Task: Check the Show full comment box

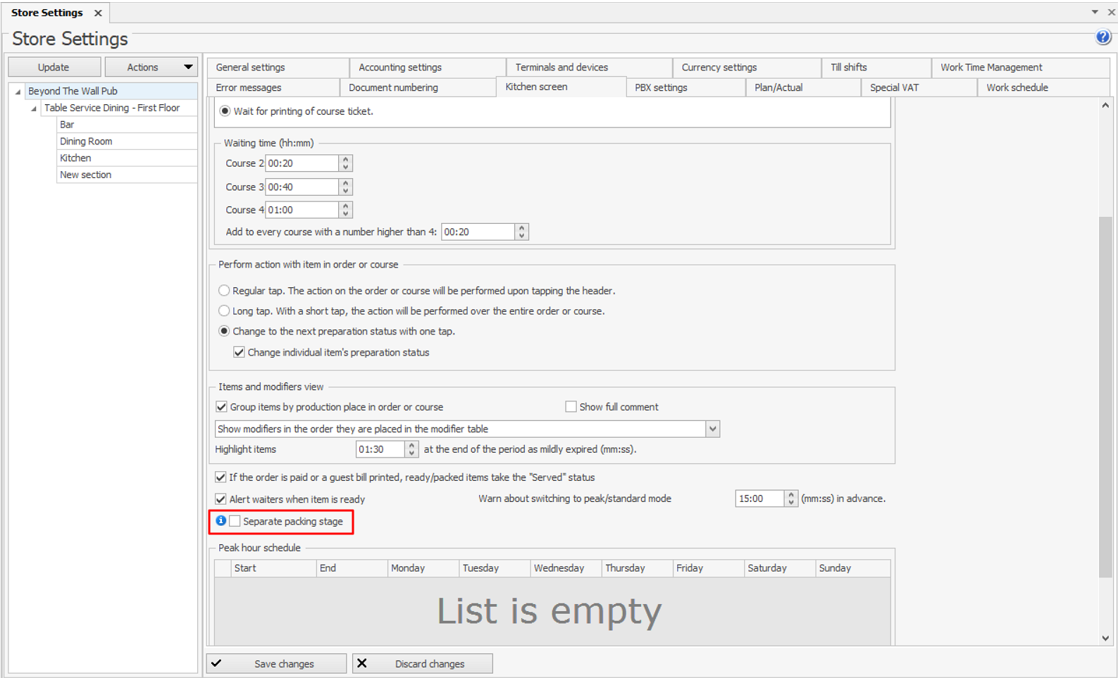Action: click(x=571, y=407)
